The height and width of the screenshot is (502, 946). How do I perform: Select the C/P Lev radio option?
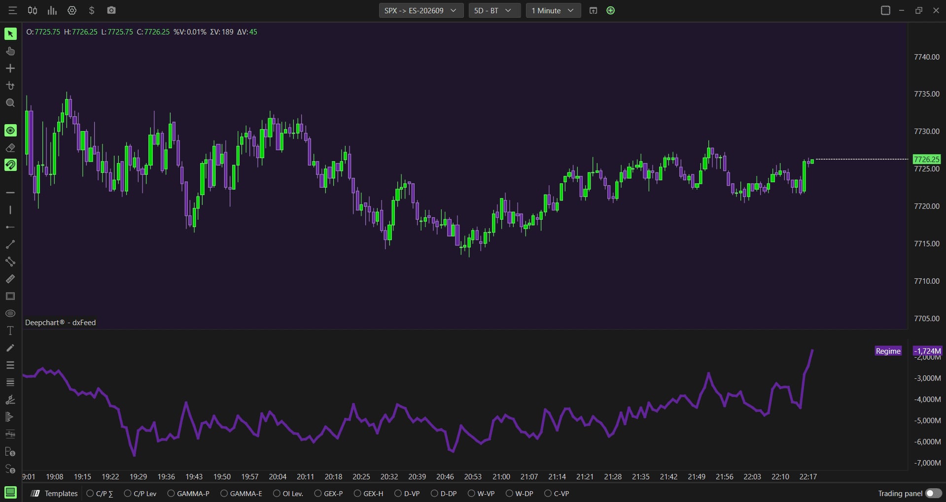click(x=140, y=493)
